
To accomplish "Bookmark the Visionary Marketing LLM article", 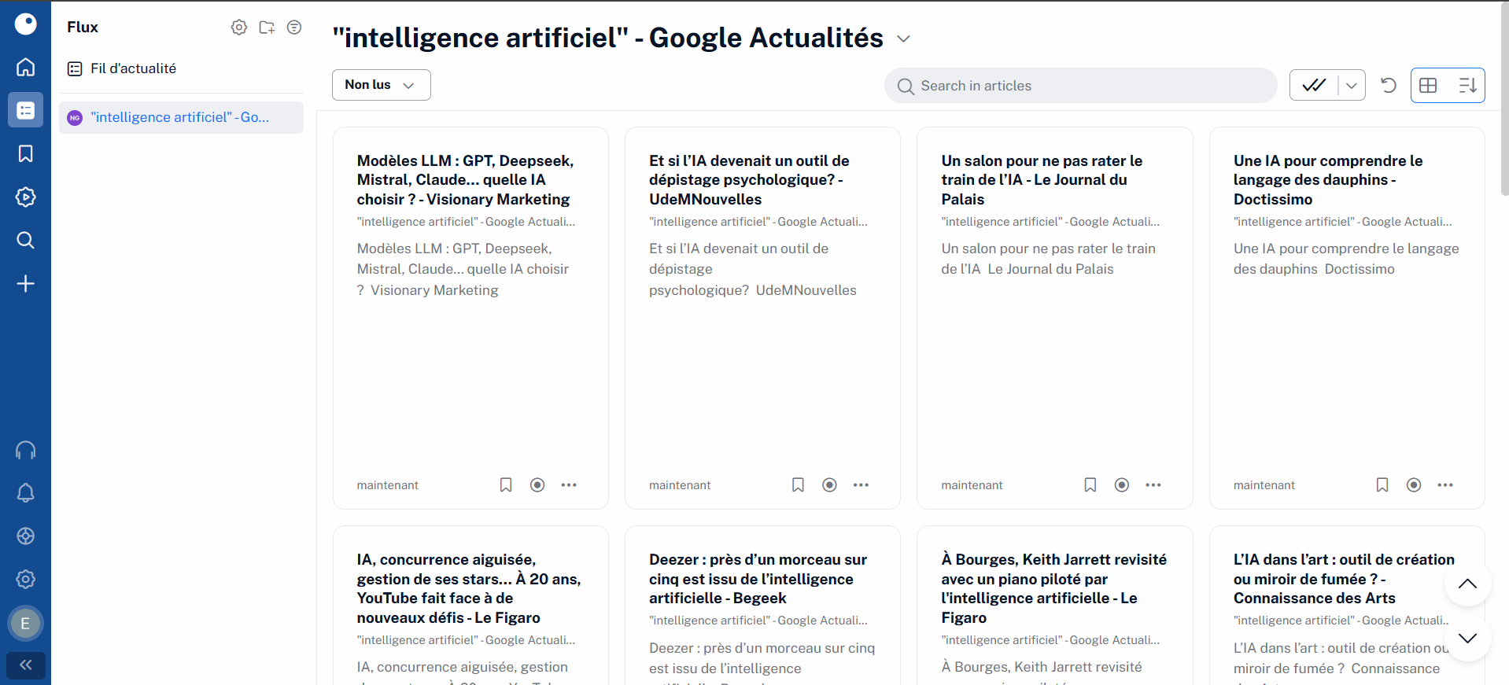I will tap(506, 485).
